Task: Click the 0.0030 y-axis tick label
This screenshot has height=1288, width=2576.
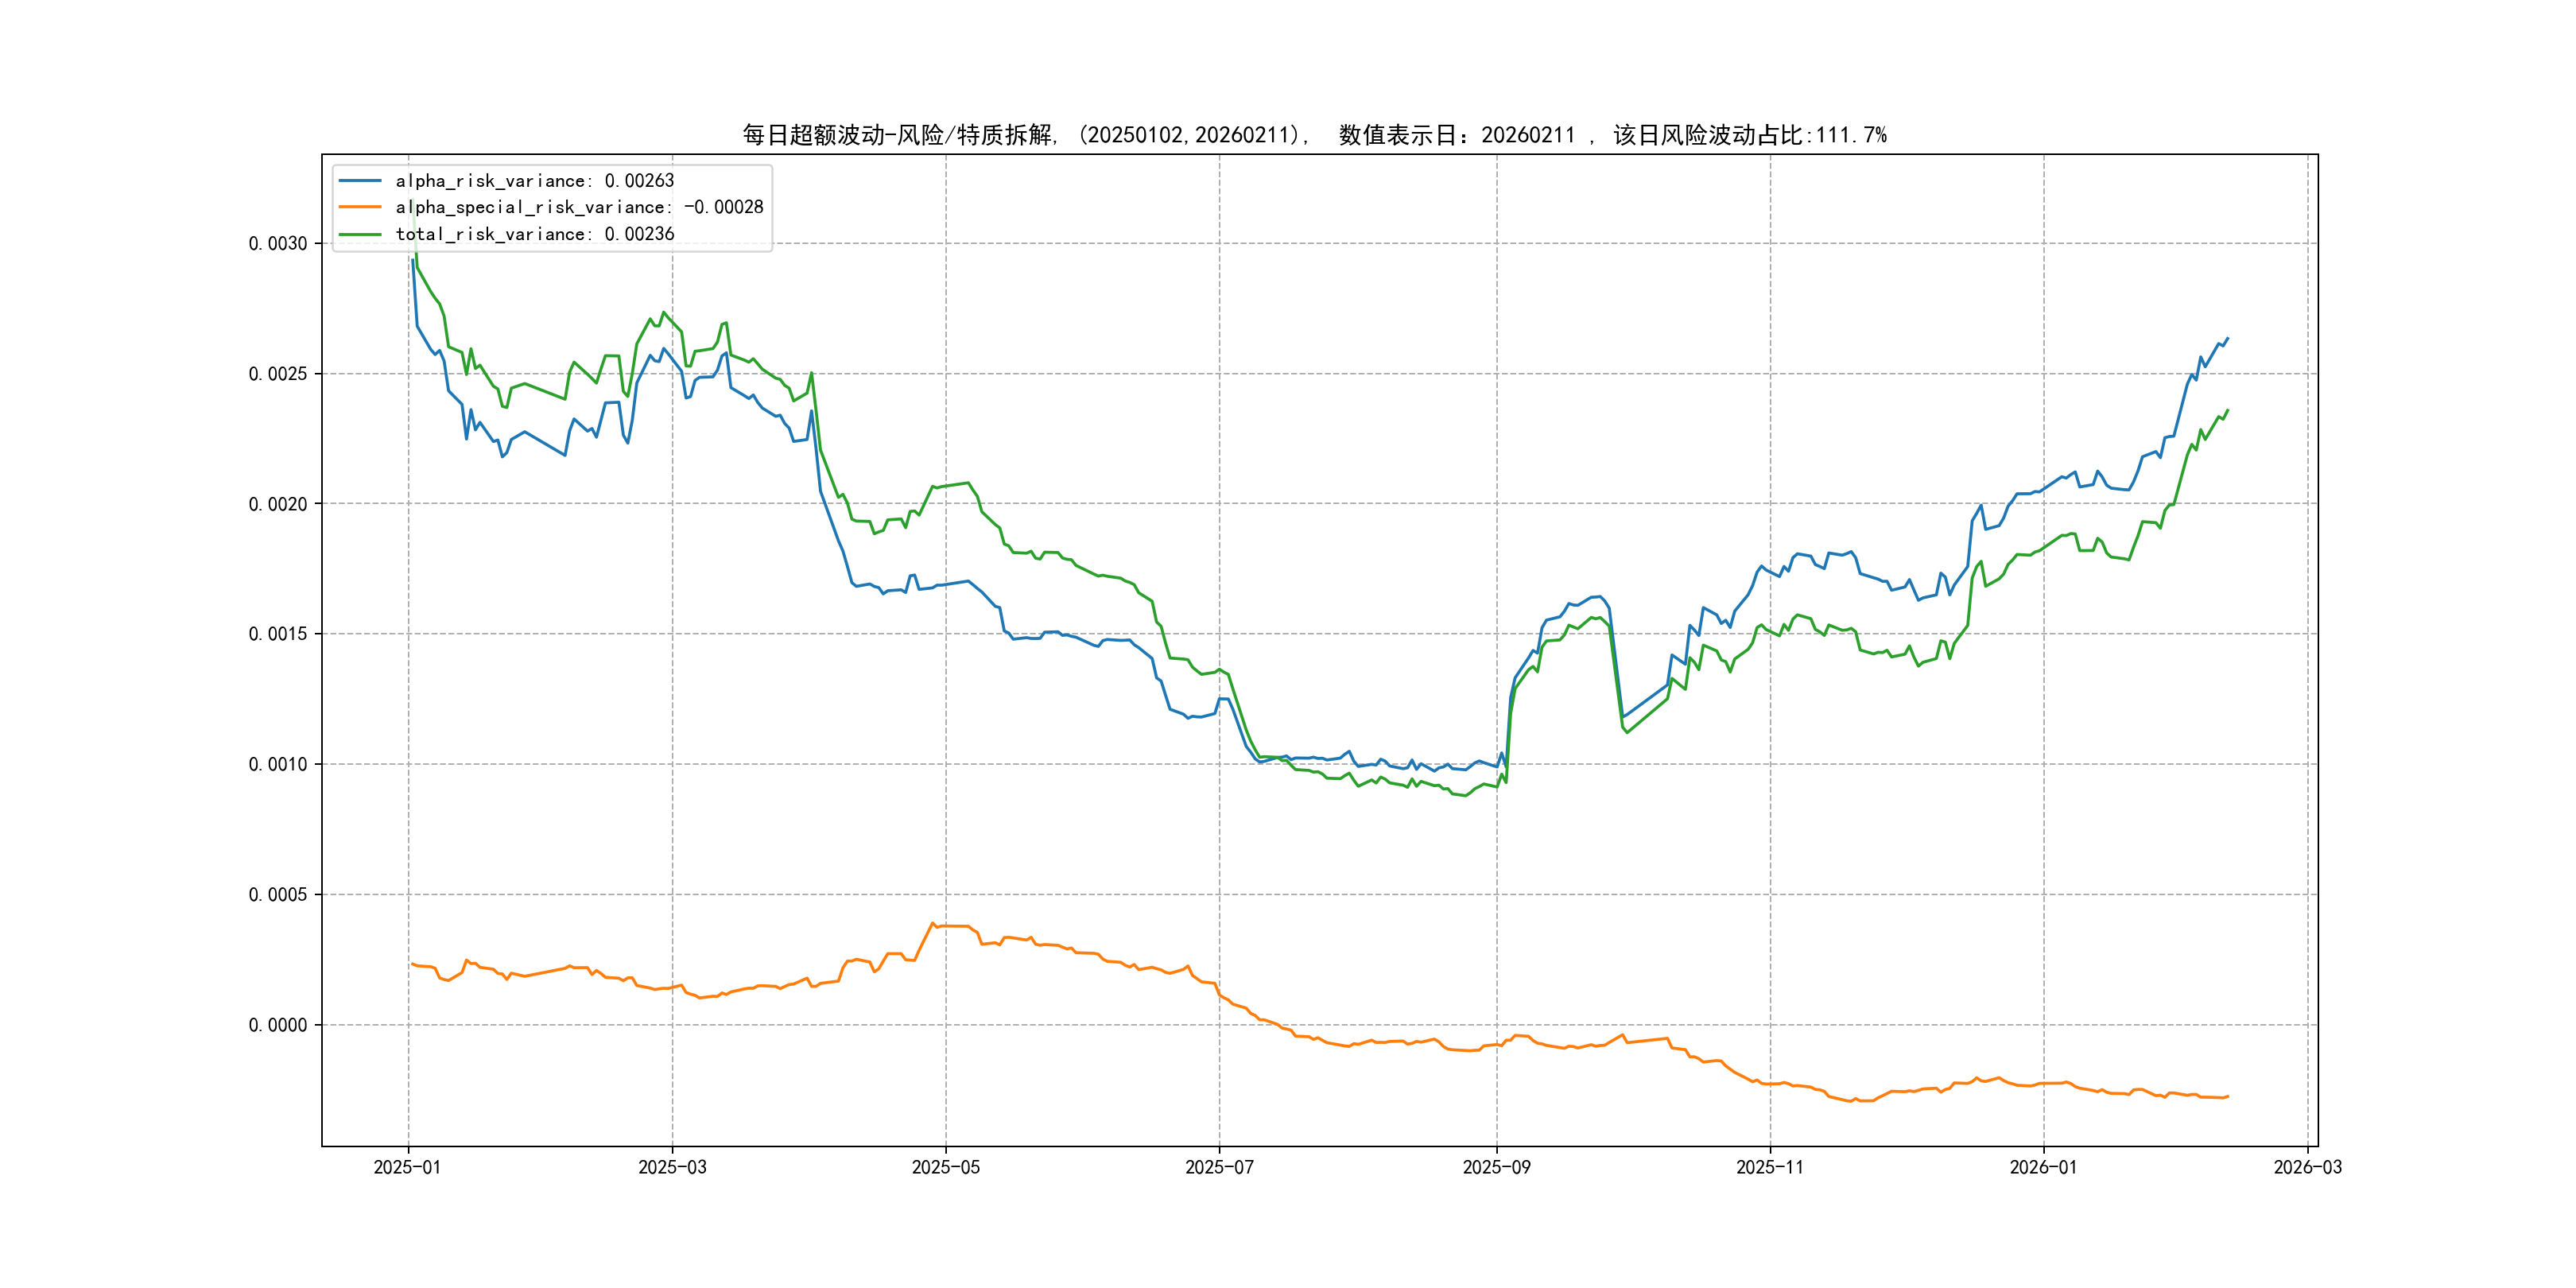Action: [278, 244]
